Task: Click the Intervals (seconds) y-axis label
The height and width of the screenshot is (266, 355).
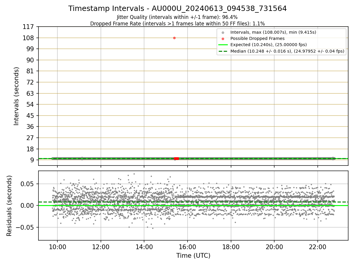Action: [17, 96]
